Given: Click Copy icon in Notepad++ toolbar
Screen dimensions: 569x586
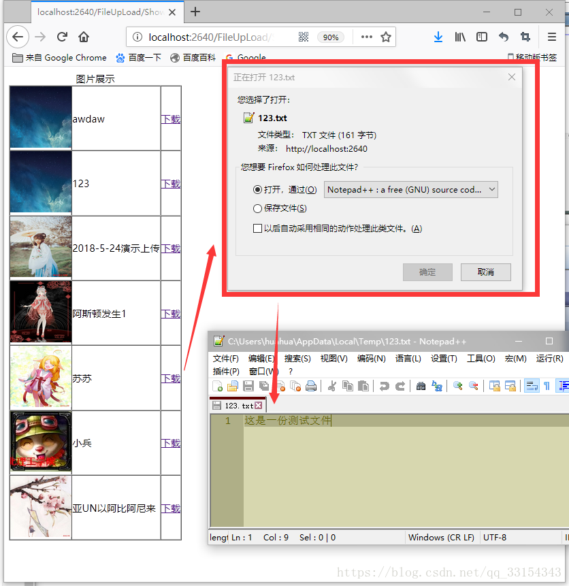Looking at the screenshot, I should coord(348,386).
